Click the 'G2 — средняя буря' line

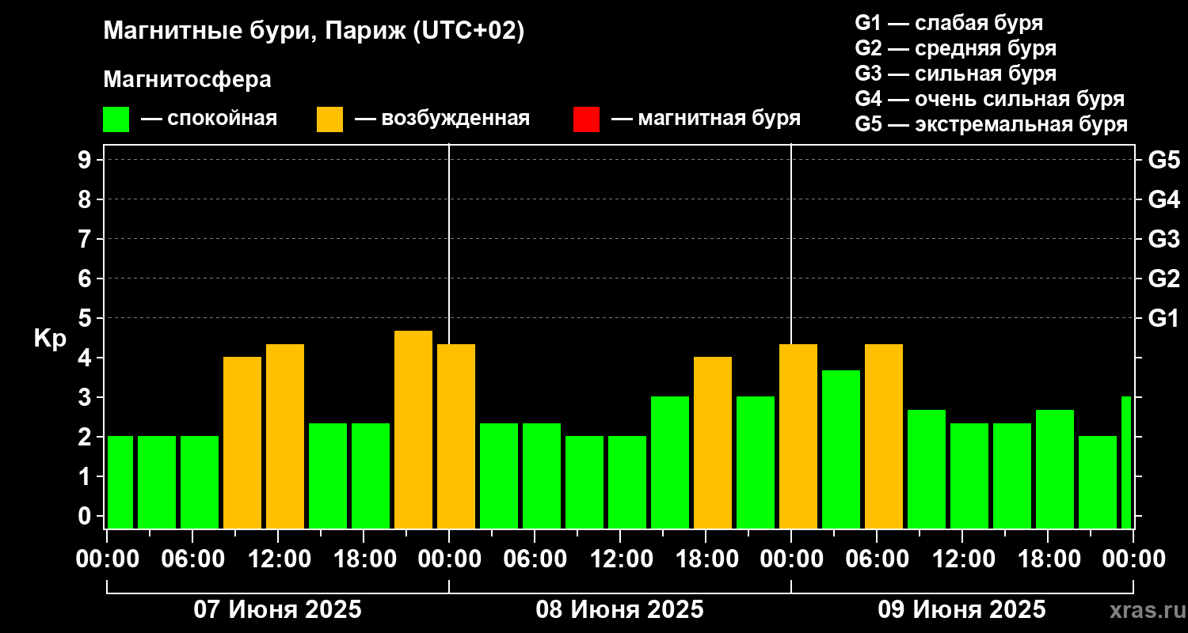coord(956,48)
